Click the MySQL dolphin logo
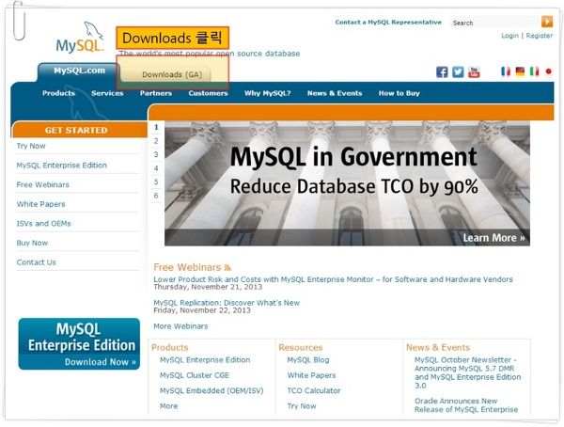564x427 pixels. point(80,38)
